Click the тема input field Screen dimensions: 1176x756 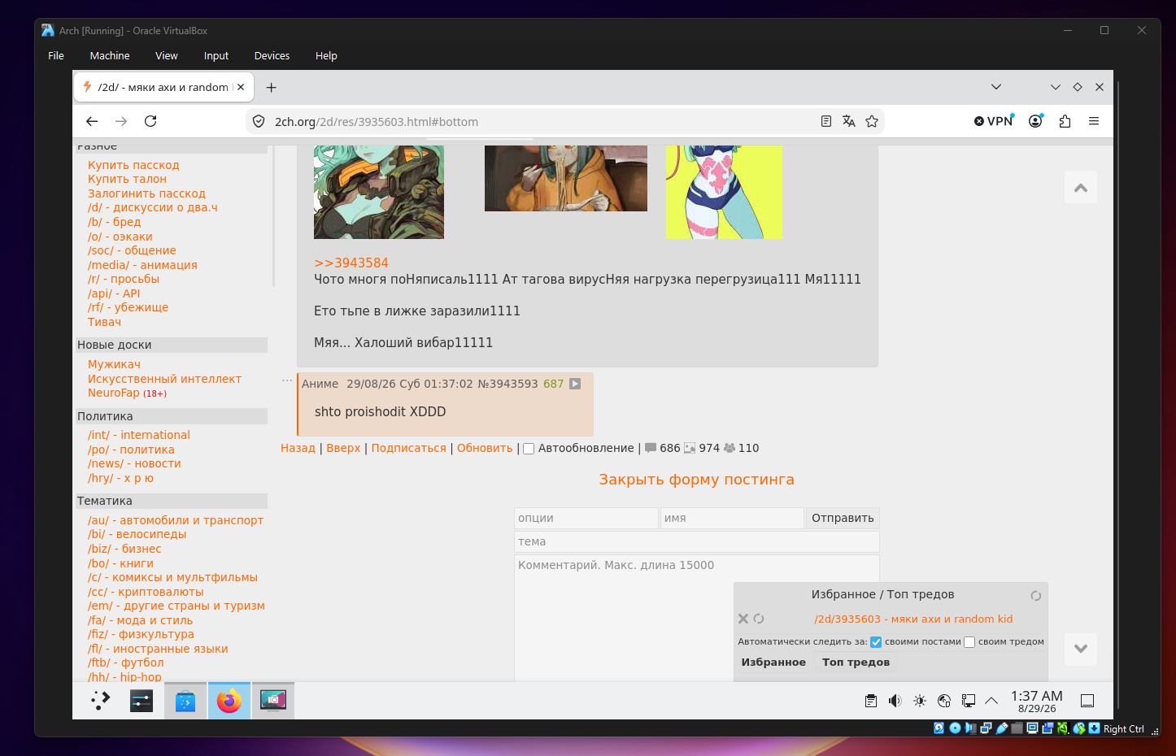click(x=697, y=541)
